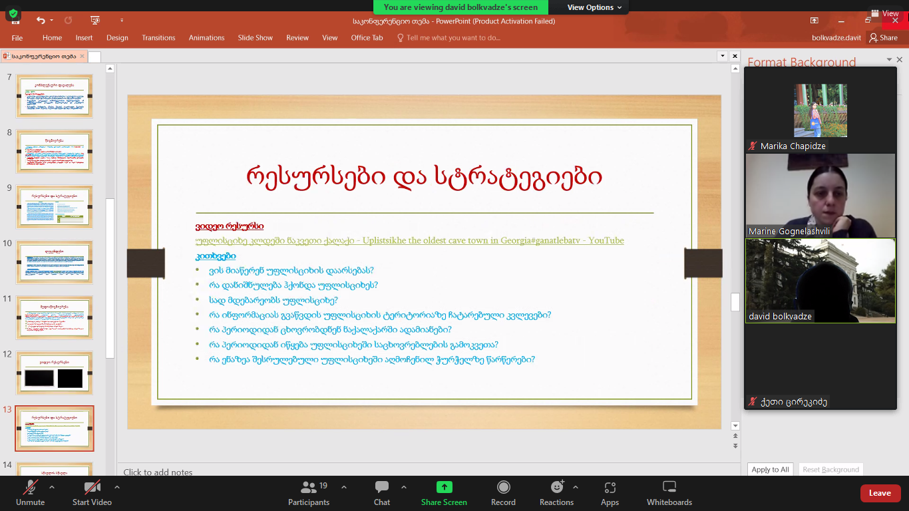Click the notes area Click to add notes
The height and width of the screenshot is (511, 909).
(158, 472)
